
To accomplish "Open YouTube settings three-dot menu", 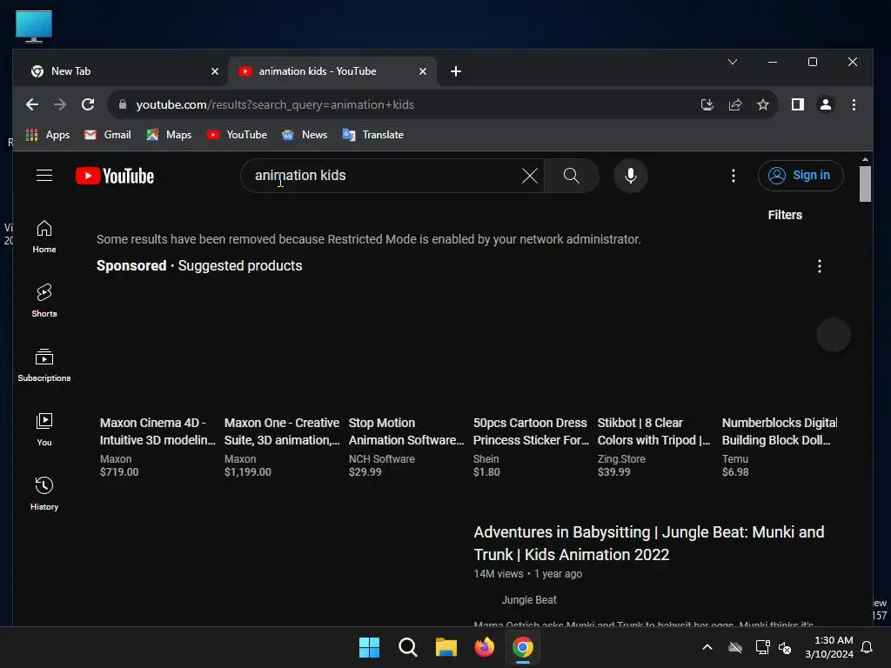I will coord(733,176).
